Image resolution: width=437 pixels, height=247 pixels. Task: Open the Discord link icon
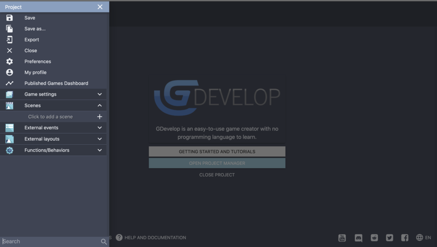(x=358, y=238)
